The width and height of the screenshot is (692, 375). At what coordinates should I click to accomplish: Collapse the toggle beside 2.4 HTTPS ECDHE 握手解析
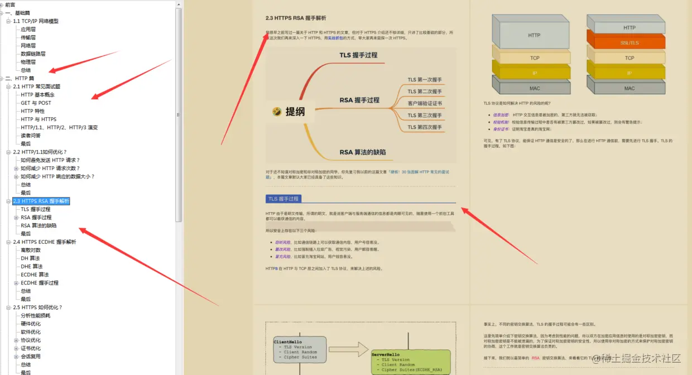(9, 242)
